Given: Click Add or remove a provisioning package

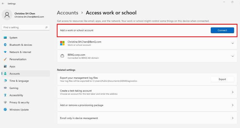Looking at the screenshot, I should pyautogui.click(x=82, y=105).
